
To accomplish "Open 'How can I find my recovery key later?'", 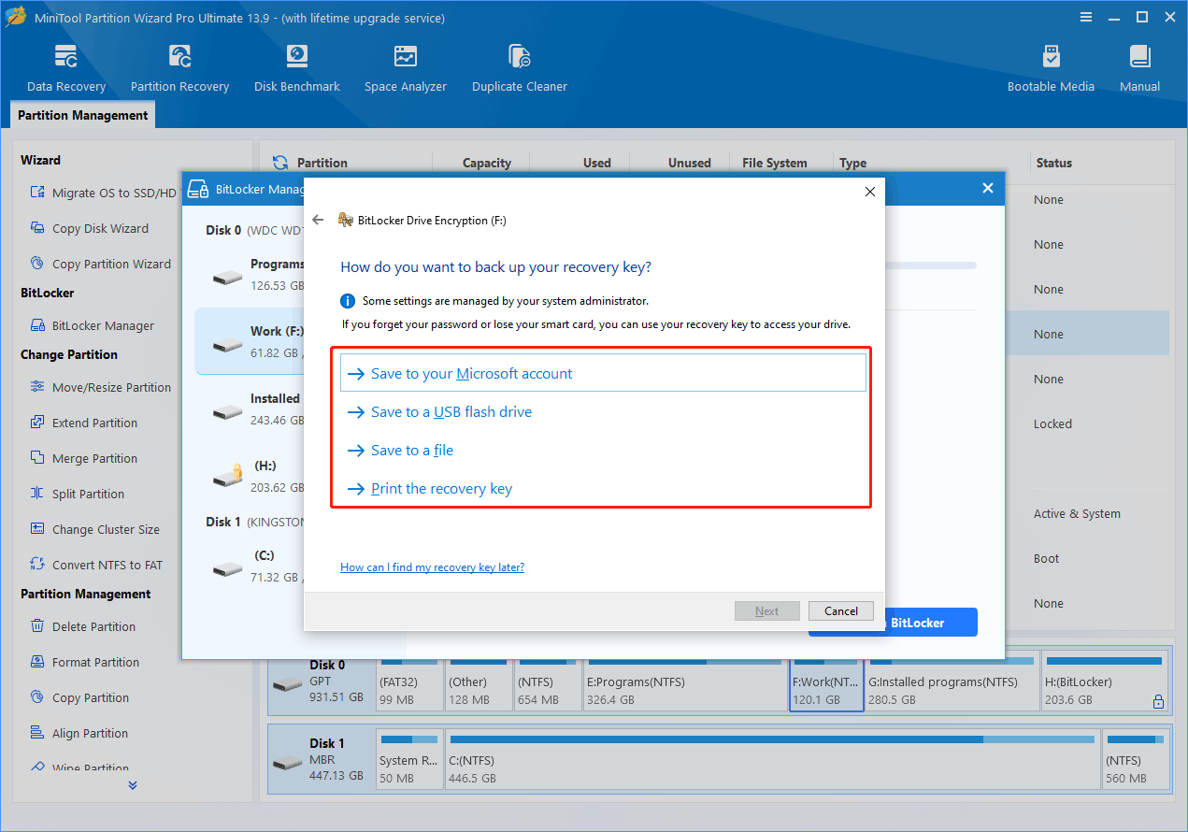I will point(432,567).
